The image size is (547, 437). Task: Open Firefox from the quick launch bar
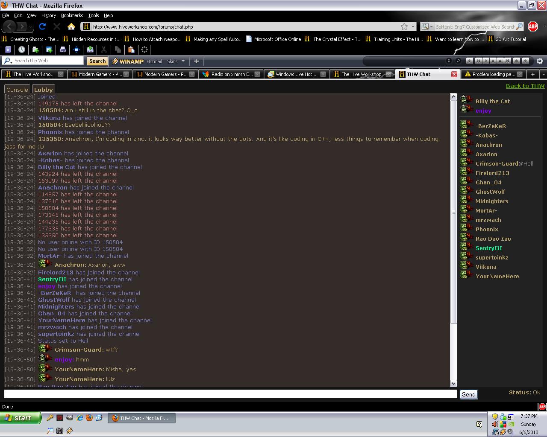(89, 418)
